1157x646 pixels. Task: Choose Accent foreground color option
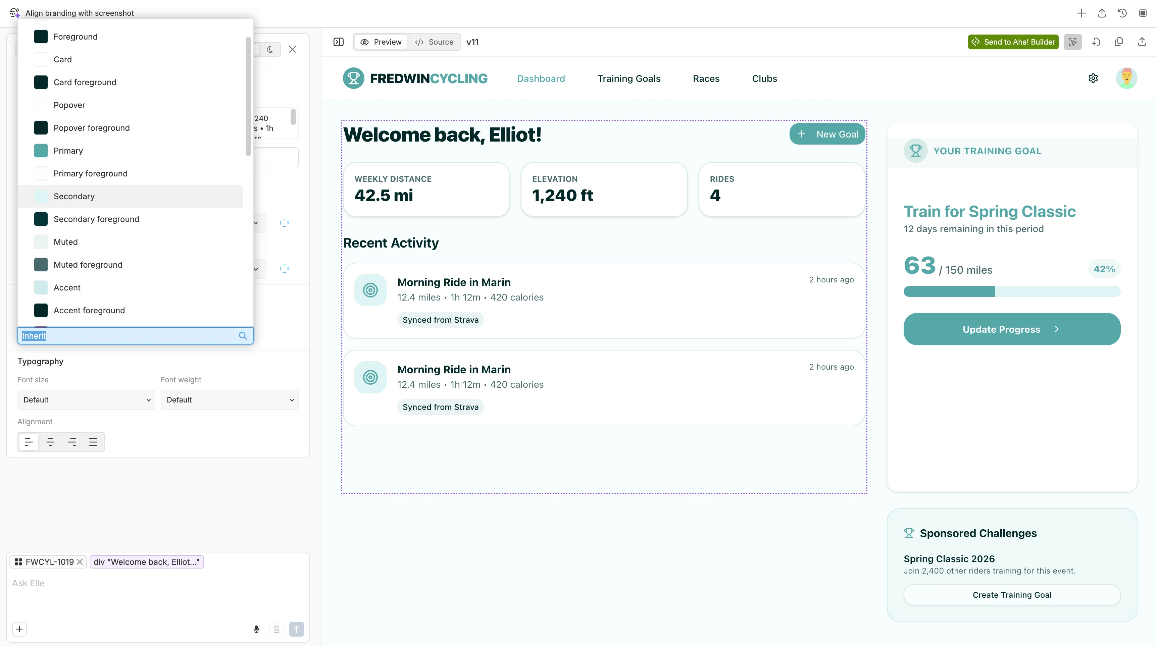coord(131,311)
